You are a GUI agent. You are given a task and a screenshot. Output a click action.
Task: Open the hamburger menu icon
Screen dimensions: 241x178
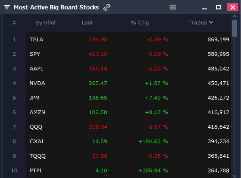click(x=173, y=7)
